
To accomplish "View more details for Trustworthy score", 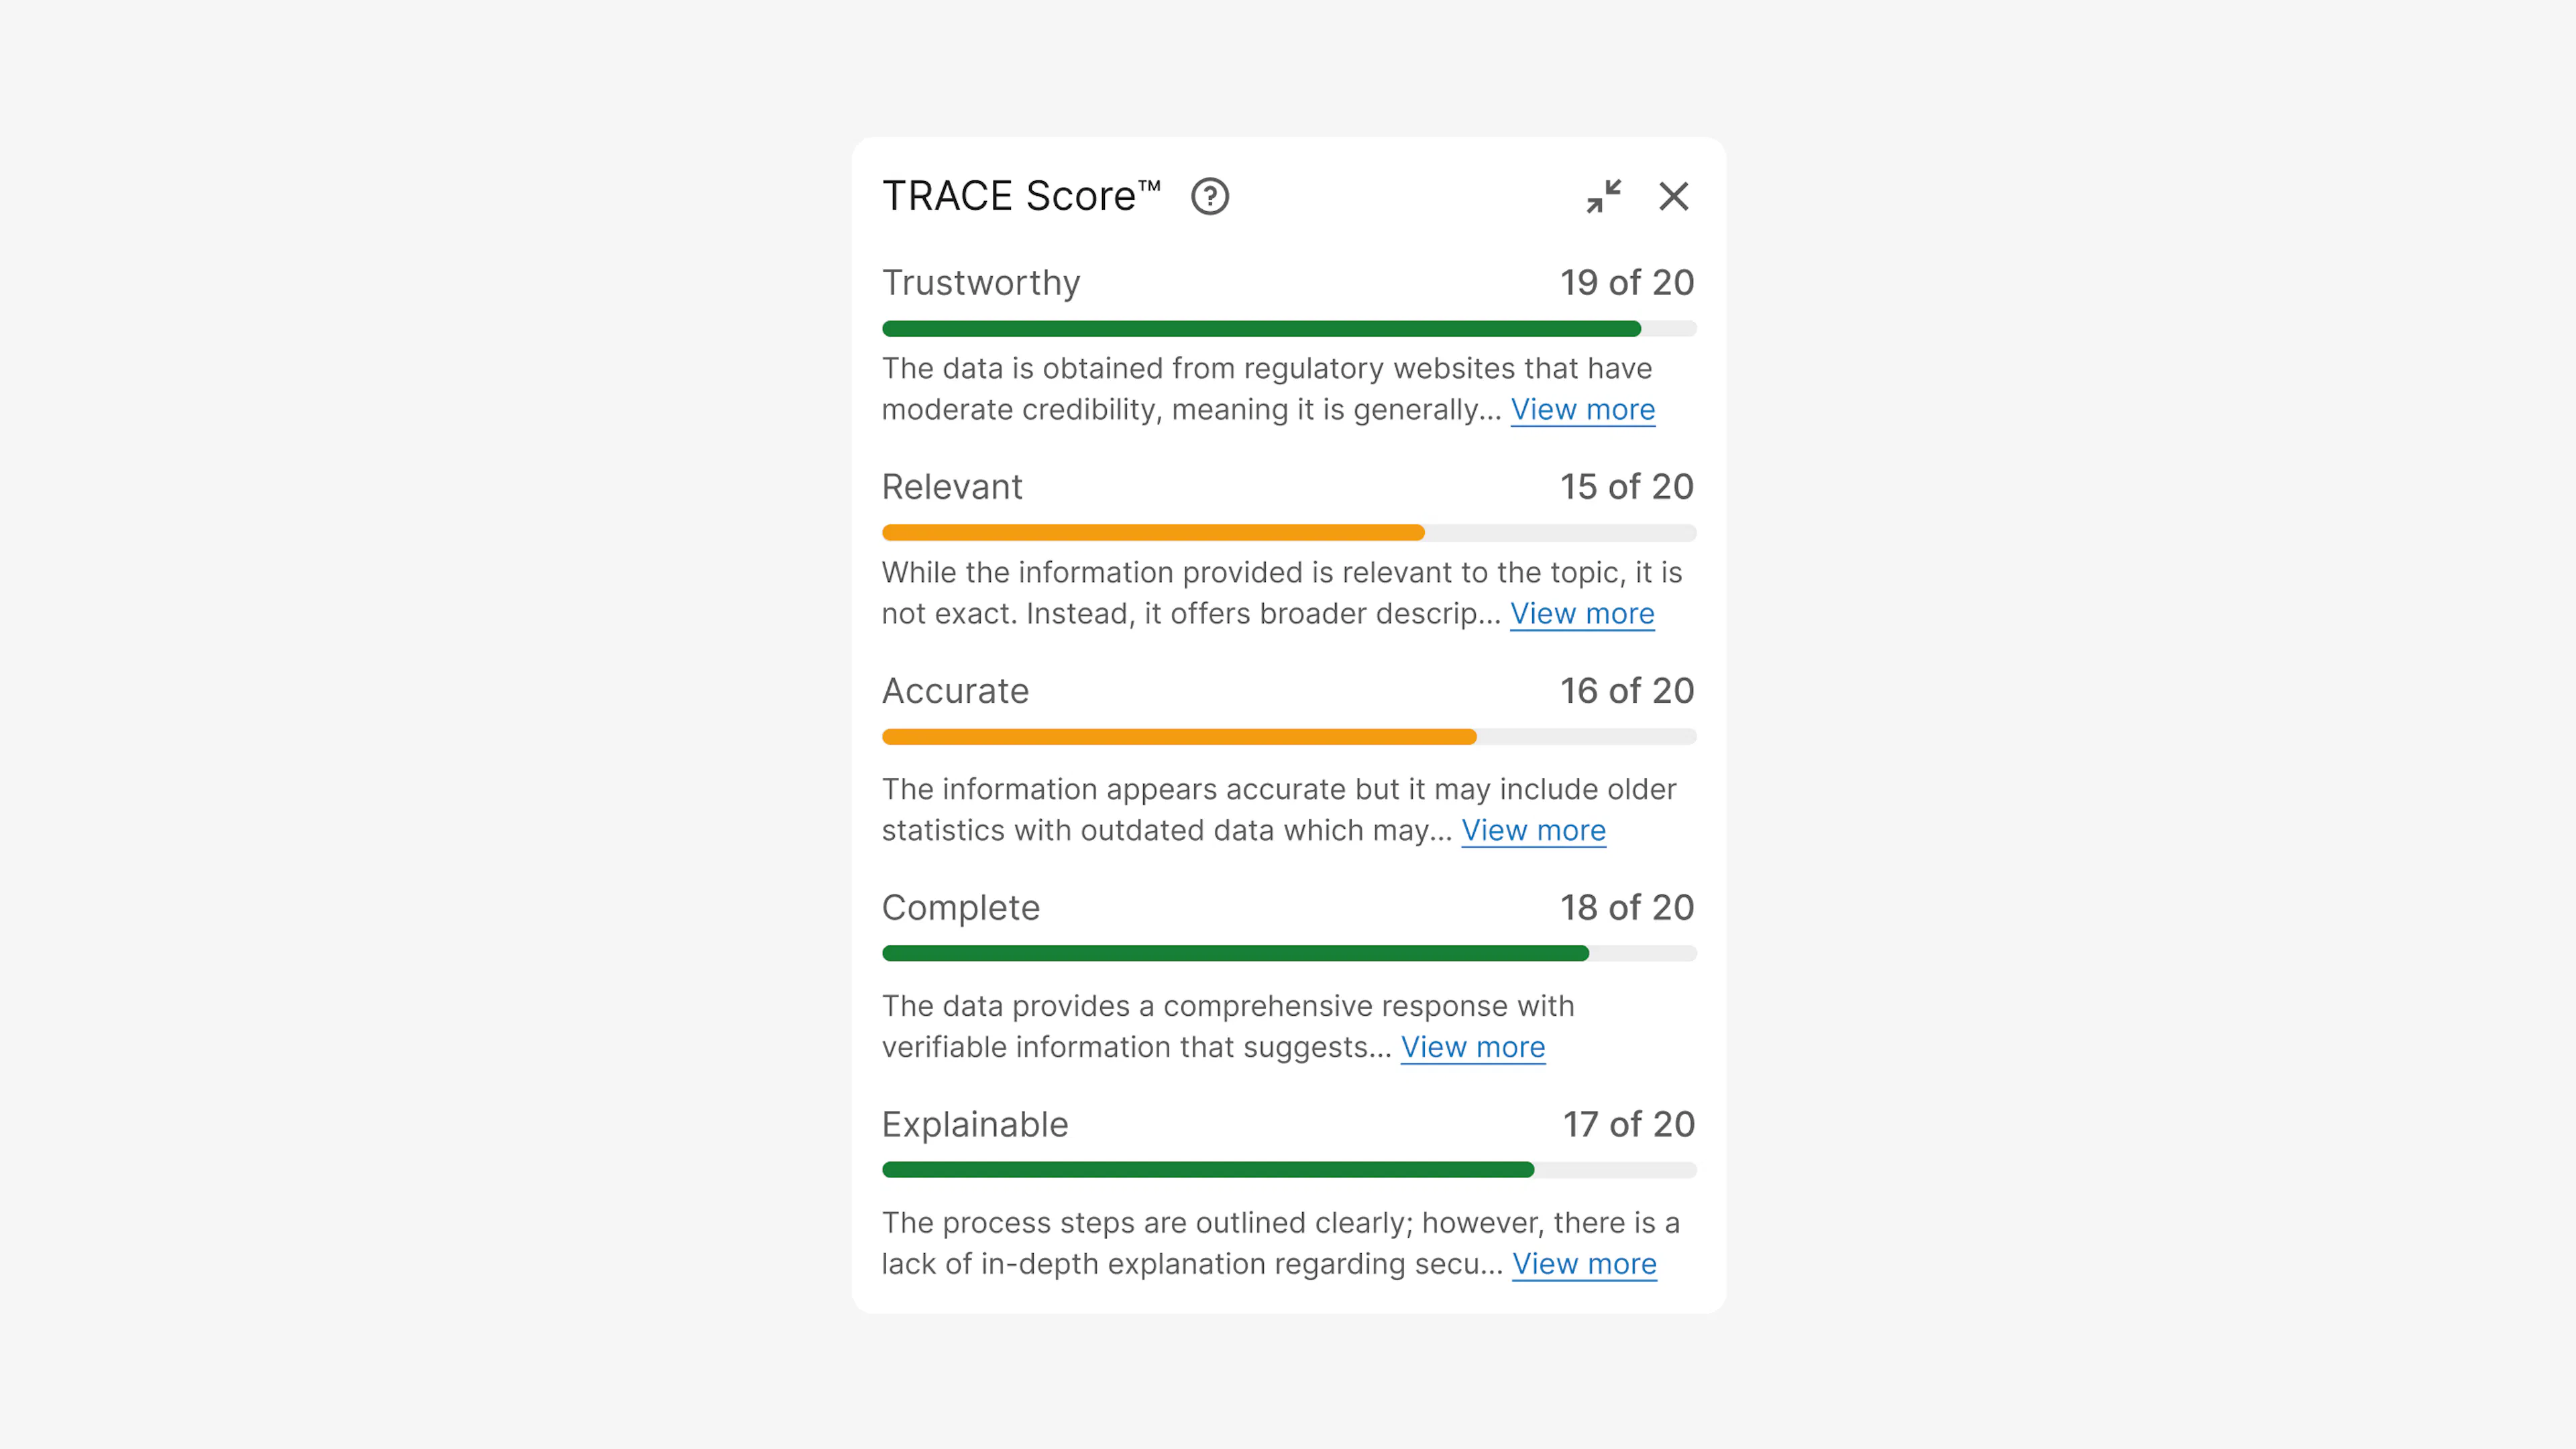I will 1583,410.
